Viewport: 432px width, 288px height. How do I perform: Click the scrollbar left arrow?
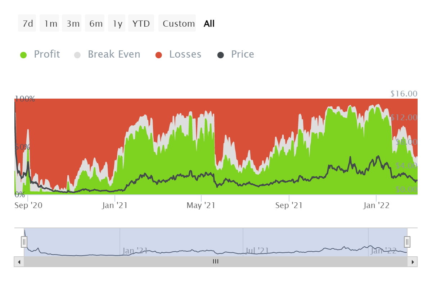[19, 262]
